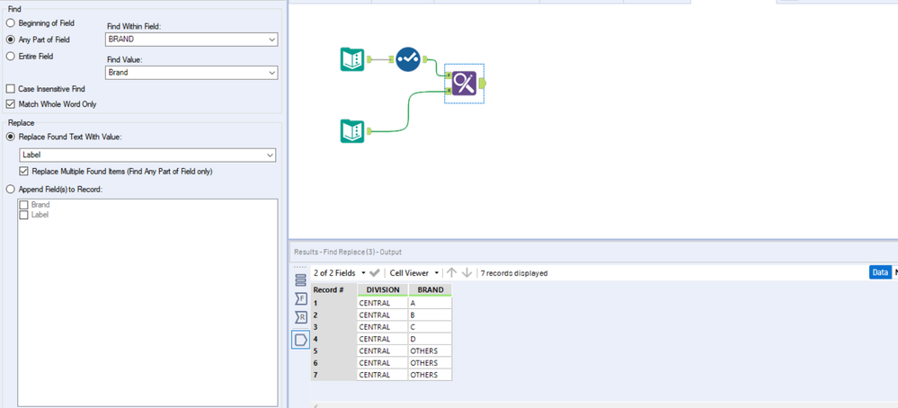The width and height of the screenshot is (898, 408).
Task: Click record number 4 row header
Action: (x=333, y=339)
